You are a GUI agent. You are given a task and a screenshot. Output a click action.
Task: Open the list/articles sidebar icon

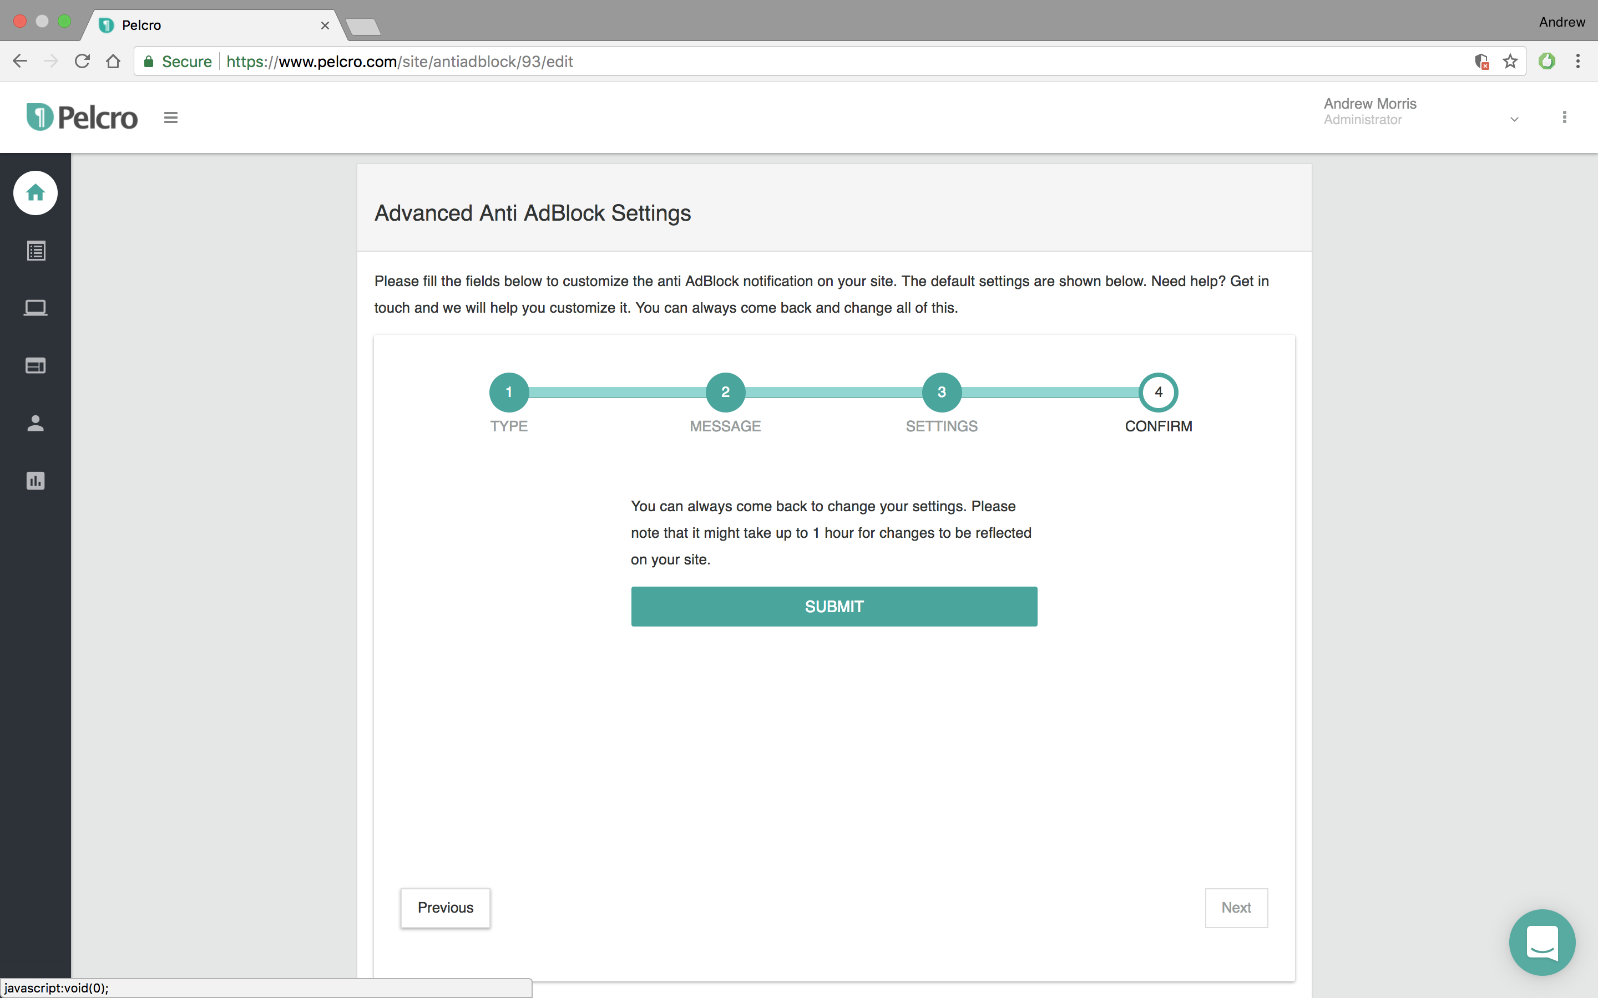(36, 251)
